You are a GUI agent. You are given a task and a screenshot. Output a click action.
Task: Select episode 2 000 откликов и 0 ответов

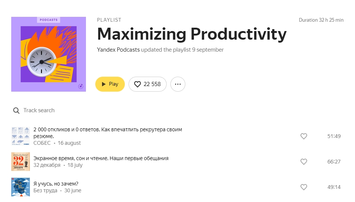[108, 133]
